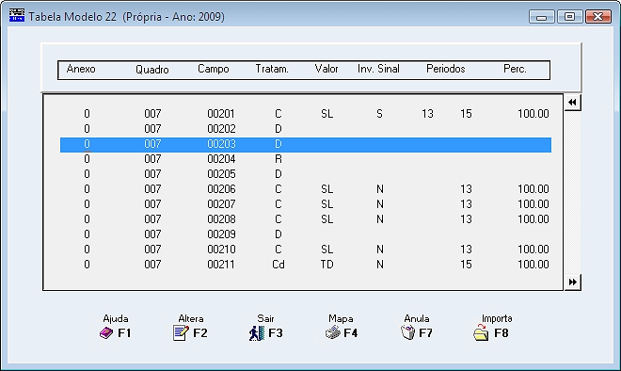The image size is (621, 371).
Task: Select the row with Campo 00208
Action: coord(306,219)
